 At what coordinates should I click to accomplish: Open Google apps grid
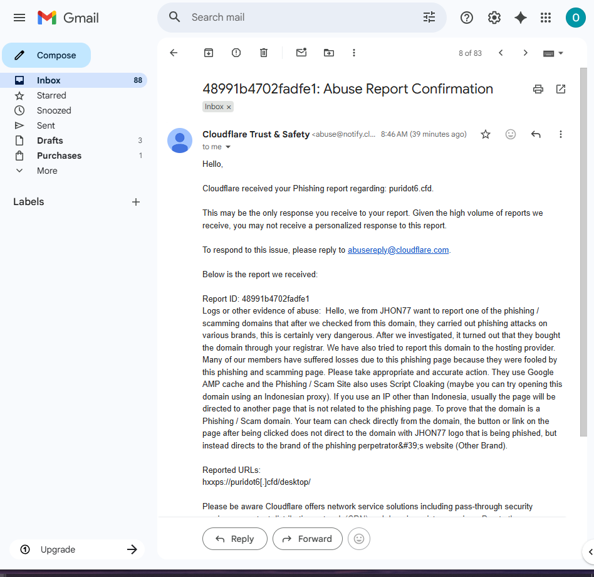(546, 18)
